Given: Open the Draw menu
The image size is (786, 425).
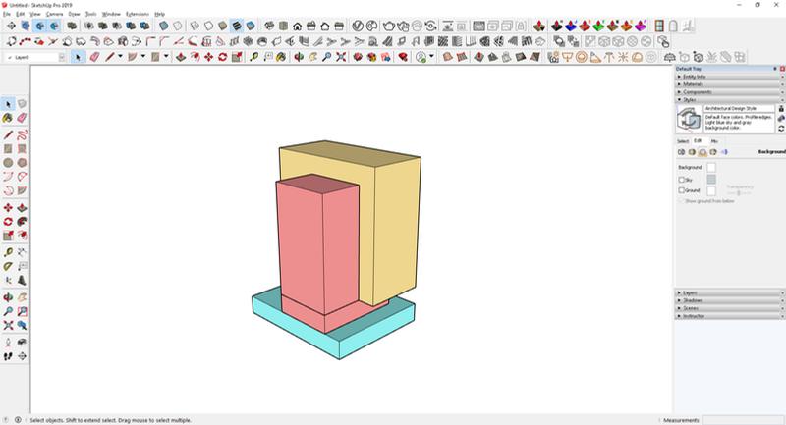Looking at the screenshot, I should coord(75,14).
